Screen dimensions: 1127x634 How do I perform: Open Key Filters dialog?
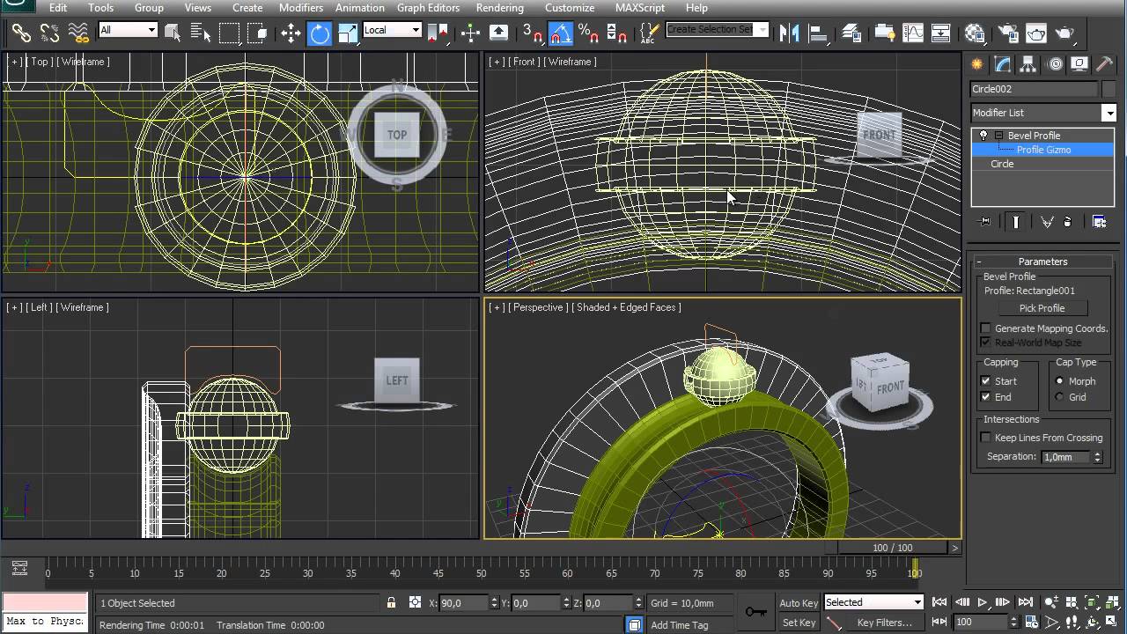884,623
